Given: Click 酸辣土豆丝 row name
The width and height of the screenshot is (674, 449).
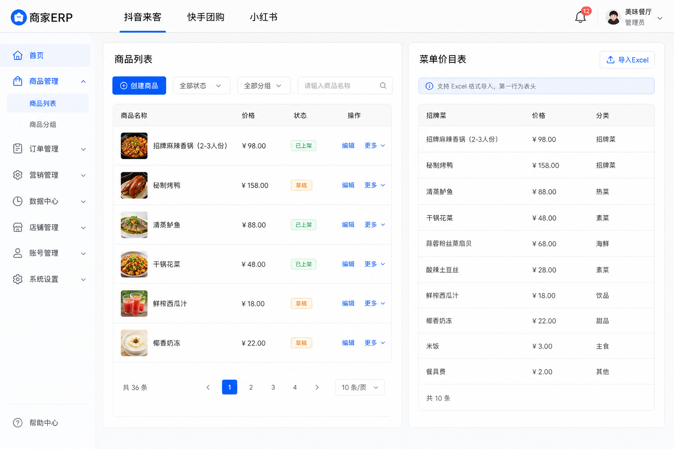Looking at the screenshot, I should [x=442, y=270].
